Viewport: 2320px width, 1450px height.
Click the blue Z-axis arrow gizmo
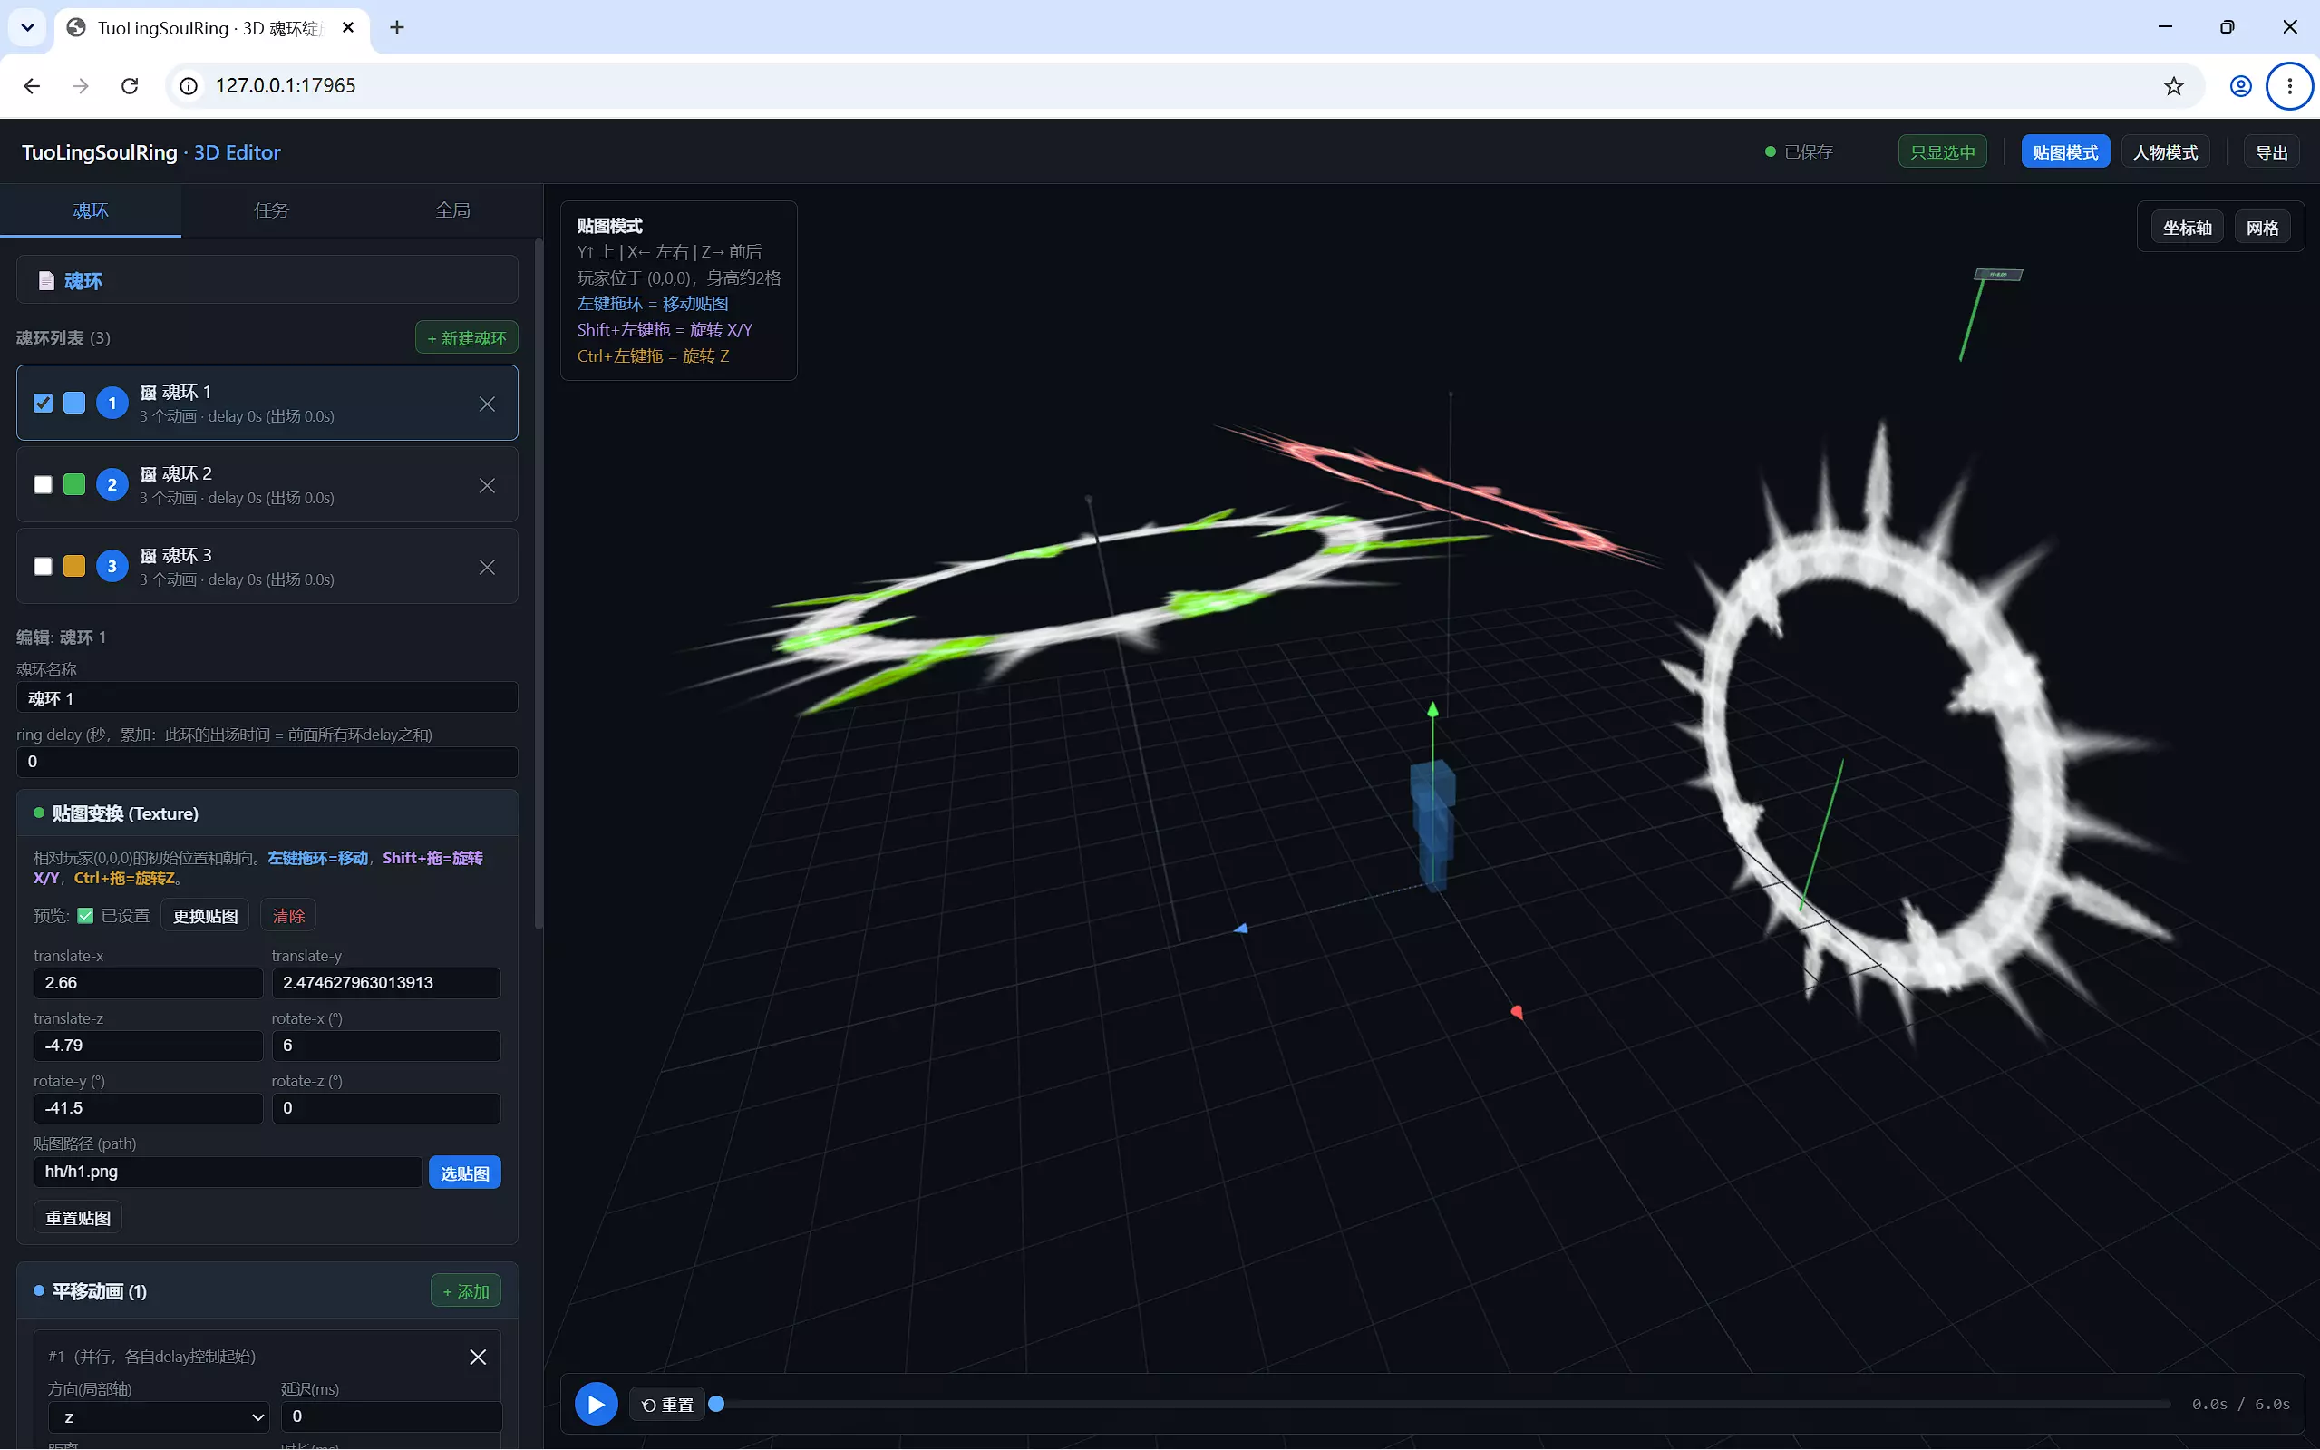pos(1241,929)
